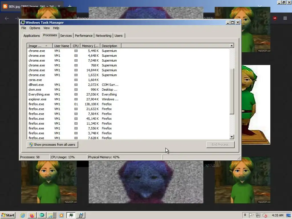Open the Windows Start menu
Image resolution: width=292 pixels, height=219 pixels.
coord(8,215)
